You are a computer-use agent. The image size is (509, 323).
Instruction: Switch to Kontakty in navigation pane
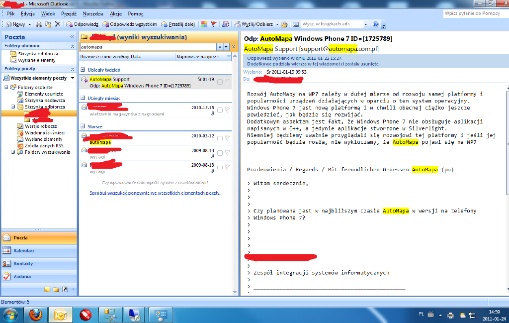click(x=39, y=264)
